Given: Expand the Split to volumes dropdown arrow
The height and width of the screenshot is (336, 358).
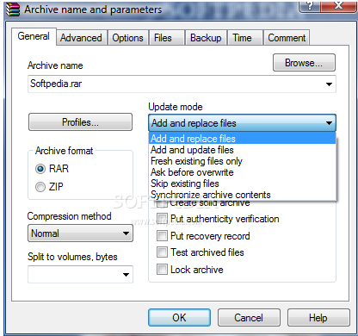Looking at the screenshot, I should tap(126, 275).
